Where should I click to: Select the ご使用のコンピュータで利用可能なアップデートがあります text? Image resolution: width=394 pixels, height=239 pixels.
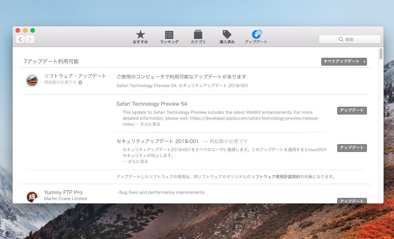pos(181,77)
